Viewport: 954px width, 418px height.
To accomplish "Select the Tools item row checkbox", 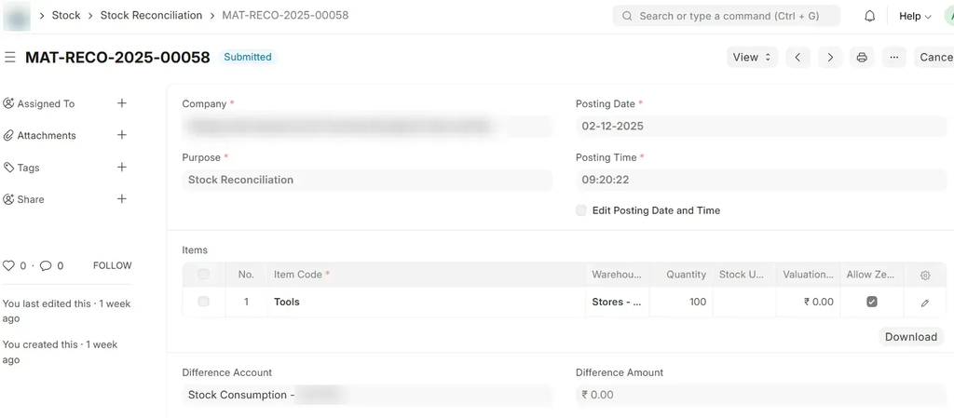I will [x=203, y=302].
